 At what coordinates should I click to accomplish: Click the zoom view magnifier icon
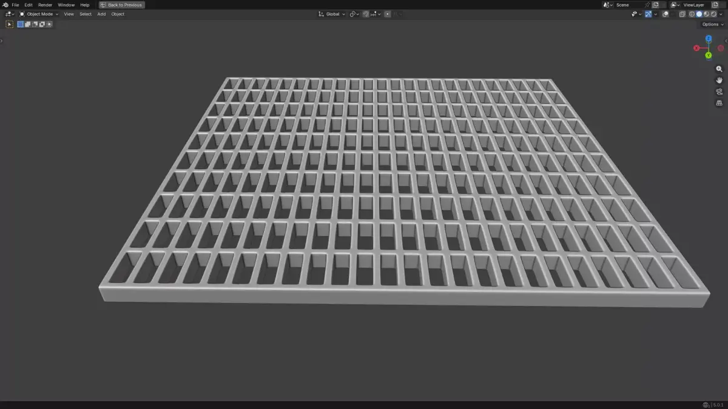pyautogui.click(x=720, y=69)
